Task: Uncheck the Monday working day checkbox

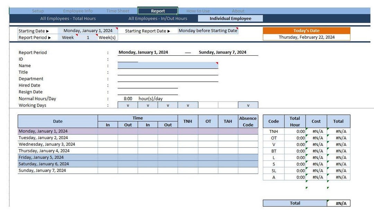Action: point(127,105)
